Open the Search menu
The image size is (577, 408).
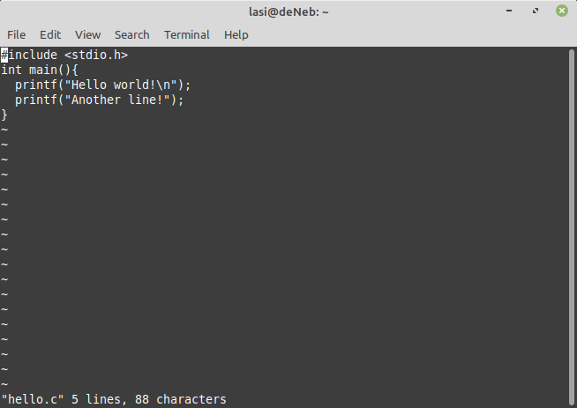tap(131, 34)
